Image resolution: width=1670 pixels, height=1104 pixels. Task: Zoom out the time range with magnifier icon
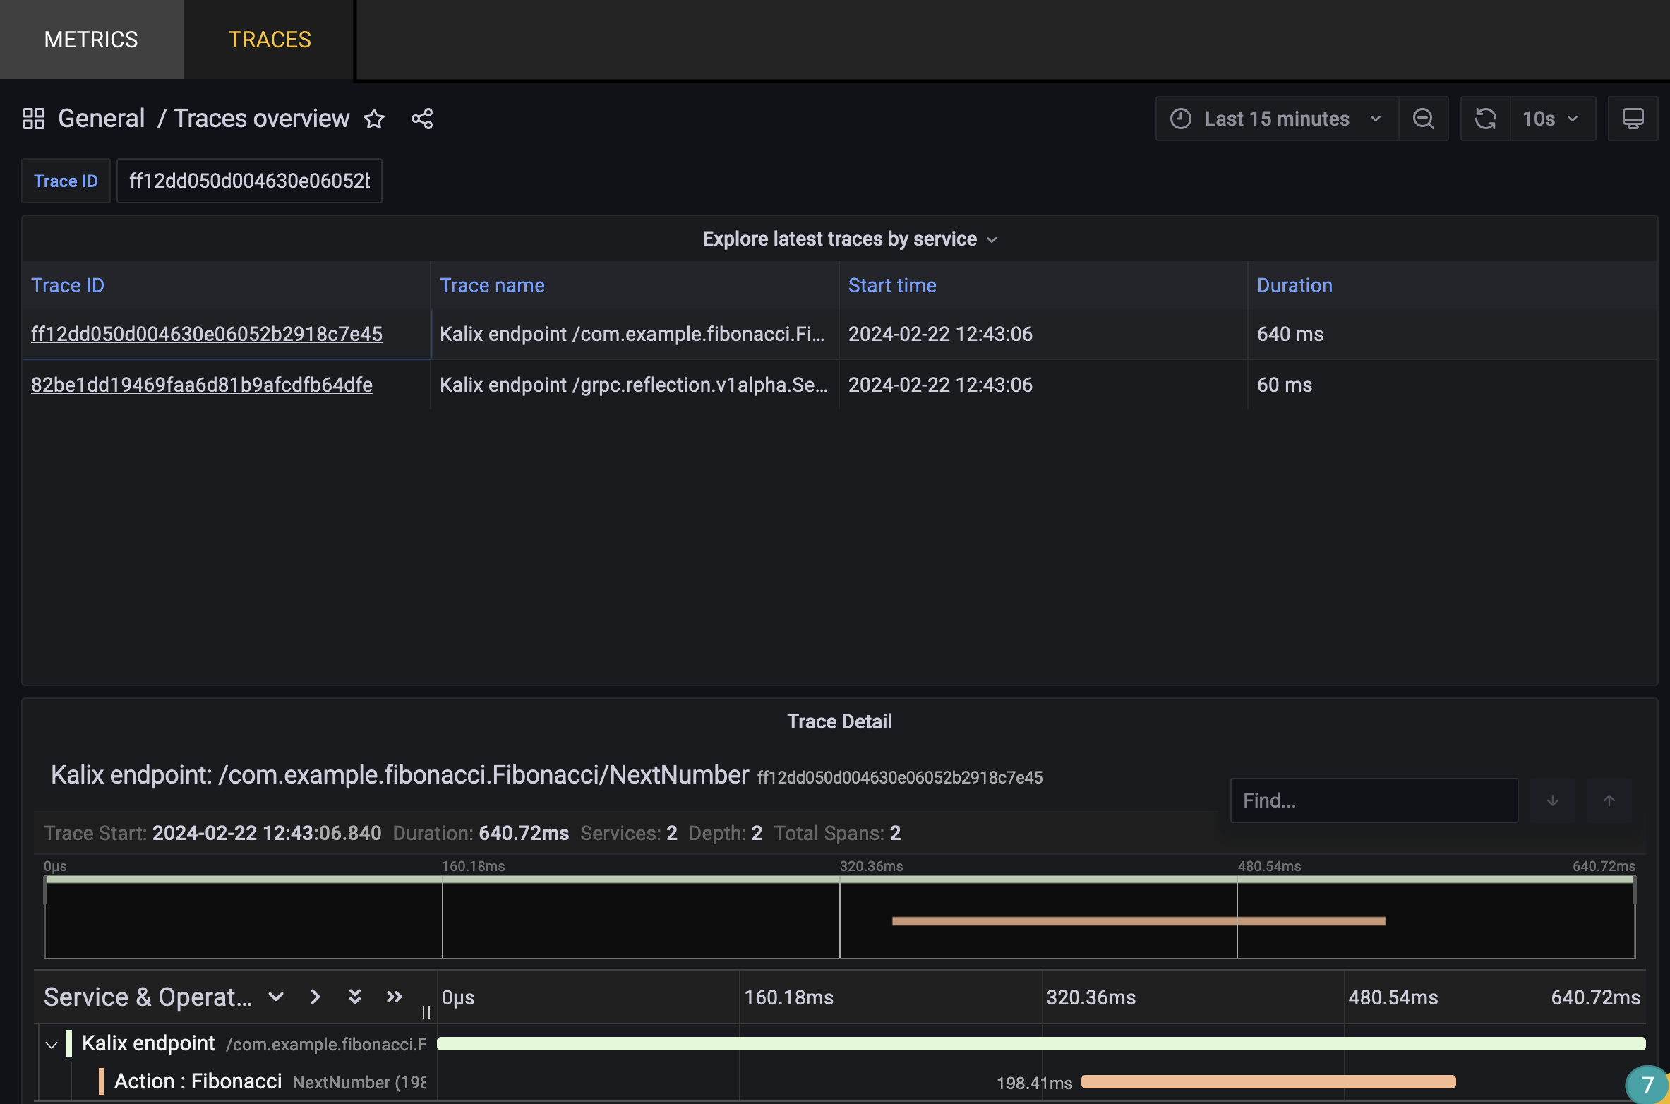(x=1424, y=118)
